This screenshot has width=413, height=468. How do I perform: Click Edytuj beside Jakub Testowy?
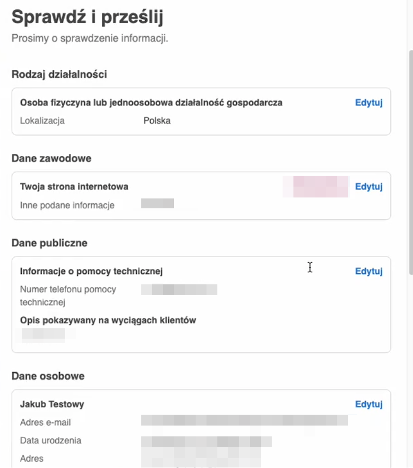tap(369, 404)
